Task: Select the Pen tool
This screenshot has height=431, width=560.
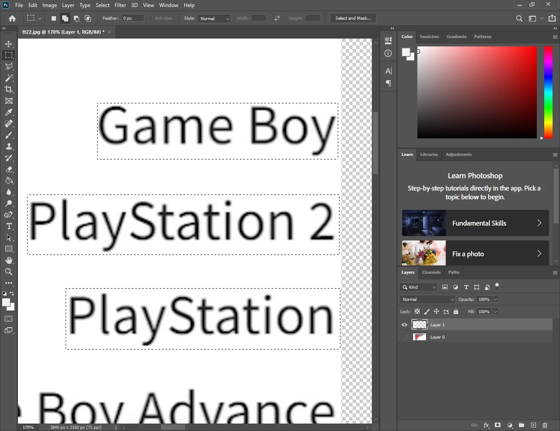Action: click(9, 215)
